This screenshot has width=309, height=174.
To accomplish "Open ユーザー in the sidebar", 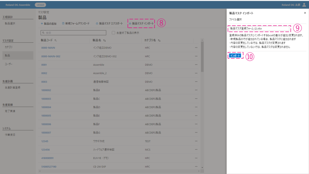I will click(9, 64).
